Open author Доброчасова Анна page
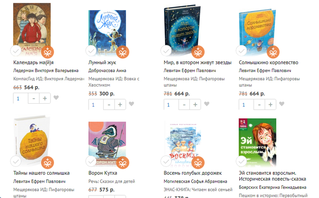The height and width of the screenshot is (198, 319). [x=107, y=70]
